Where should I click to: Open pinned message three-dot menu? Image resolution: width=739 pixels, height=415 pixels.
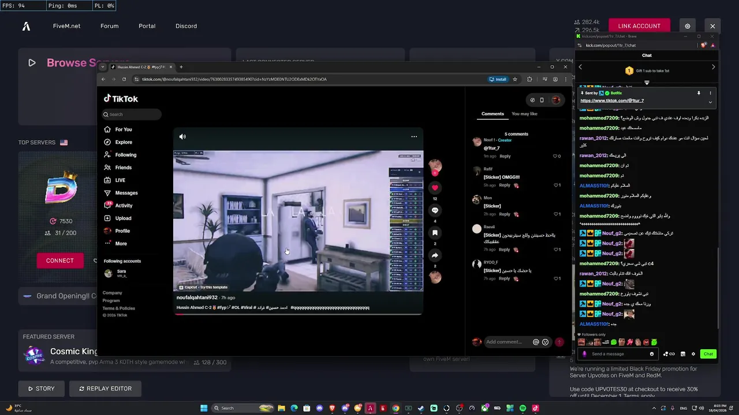tap(710, 93)
